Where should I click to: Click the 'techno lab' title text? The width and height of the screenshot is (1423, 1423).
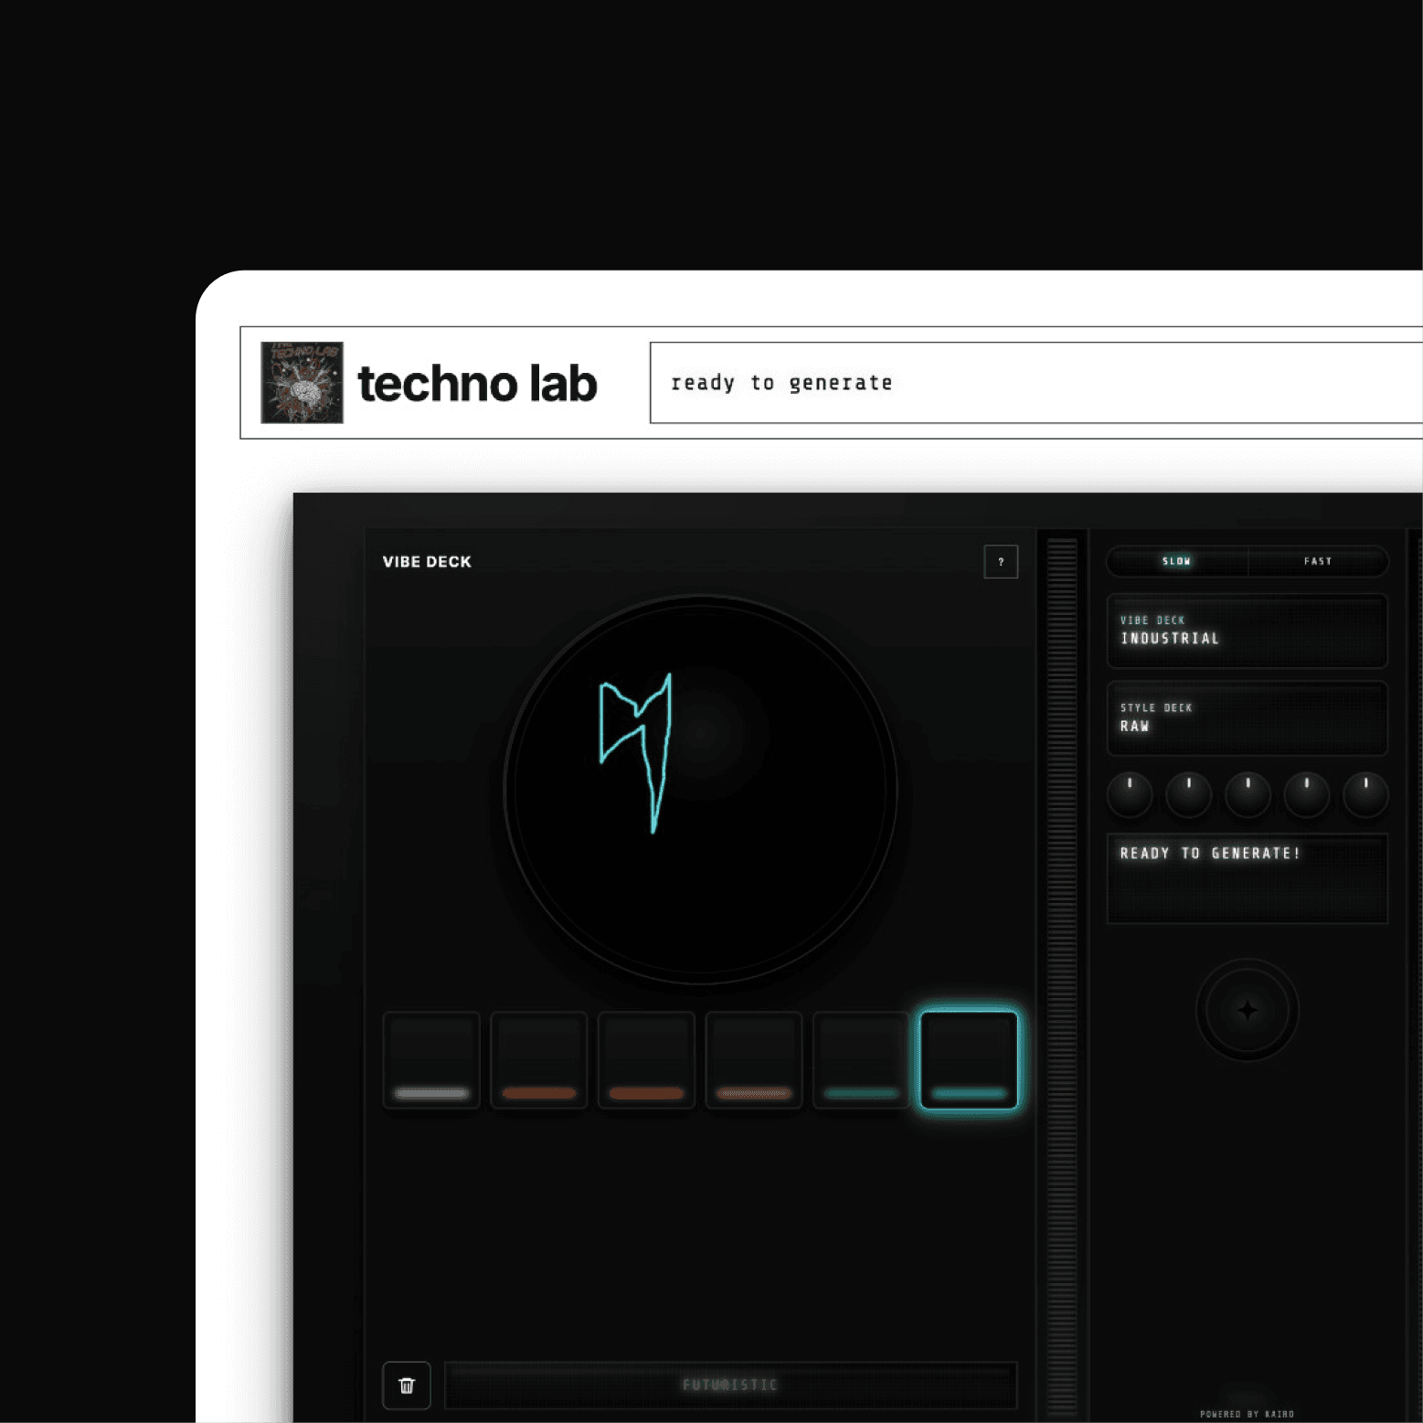coord(477,383)
